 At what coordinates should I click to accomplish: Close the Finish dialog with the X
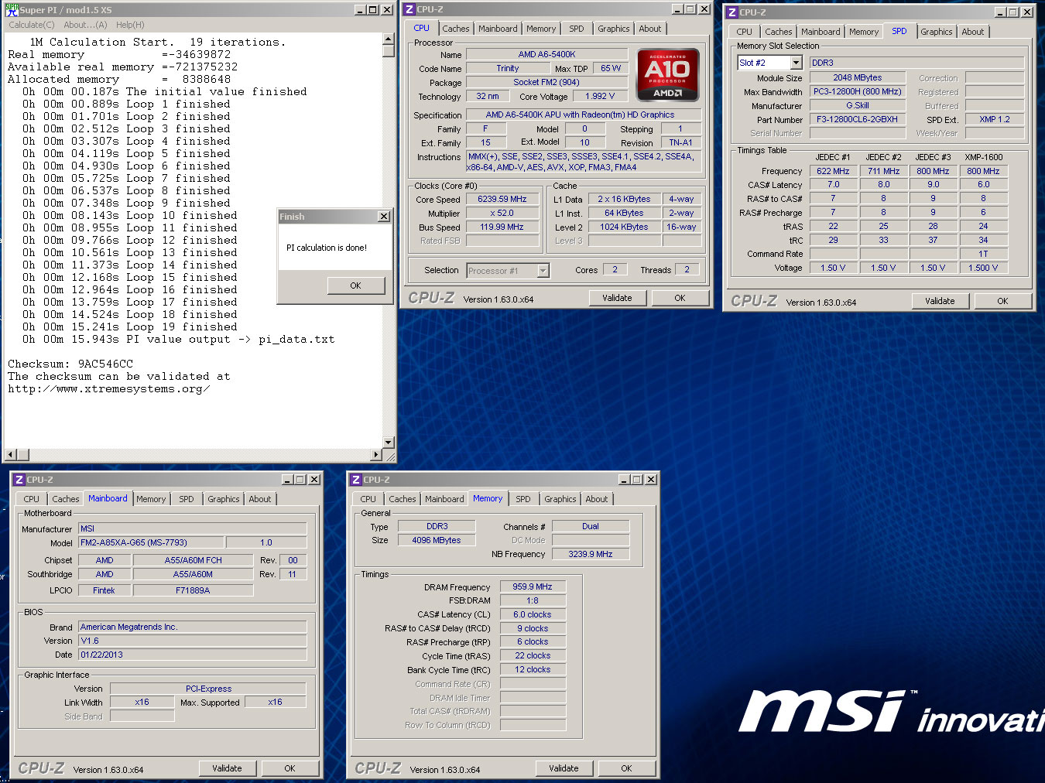click(x=383, y=217)
